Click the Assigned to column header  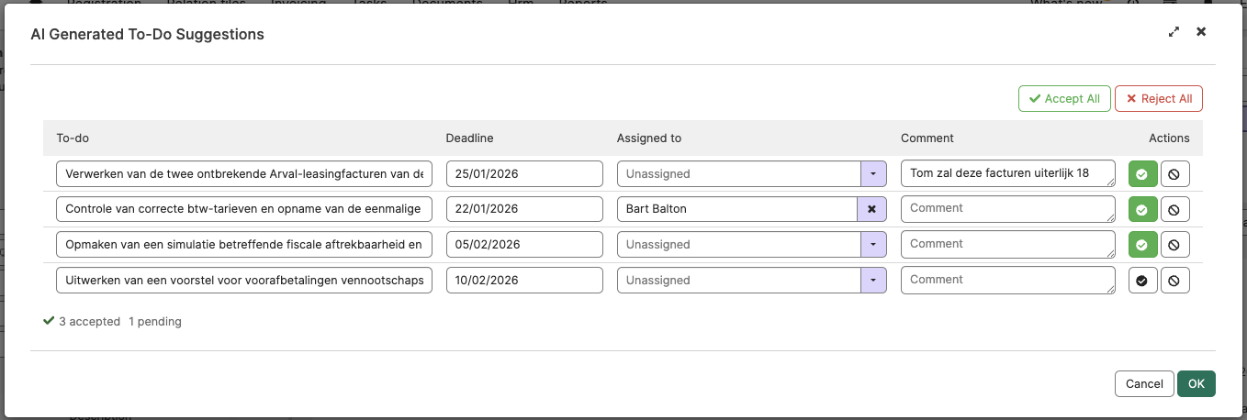pos(649,138)
